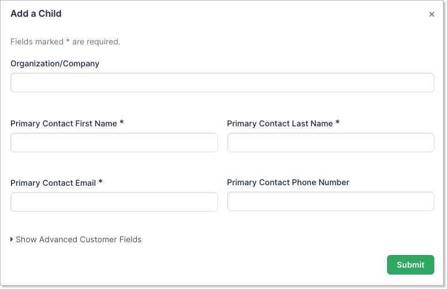This screenshot has width=447, height=289.
Task: Click the Primary Contact Phone Number field
Action: pos(330,201)
